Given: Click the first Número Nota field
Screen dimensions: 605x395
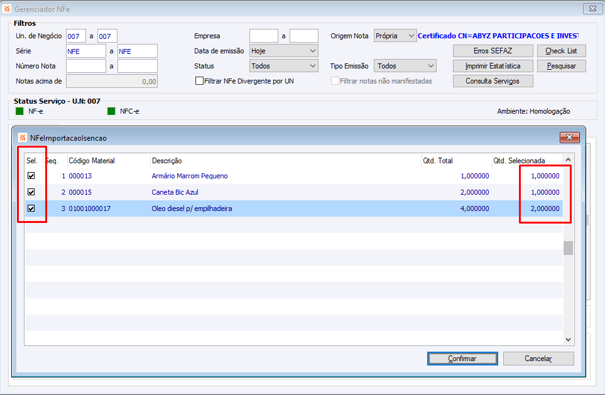Looking at the screenshot, I should coord(85,66).
